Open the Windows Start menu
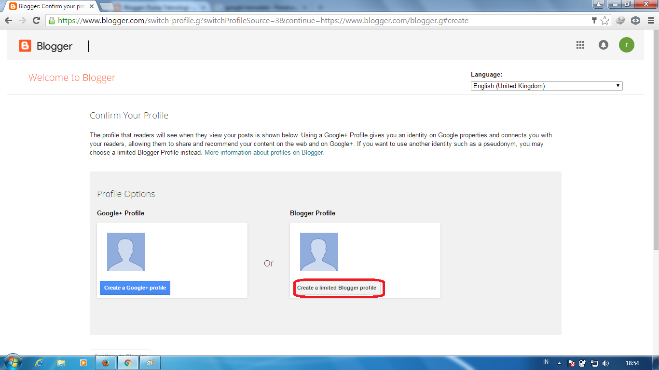This screenshot has height=370, width=659. coord(12,362)
